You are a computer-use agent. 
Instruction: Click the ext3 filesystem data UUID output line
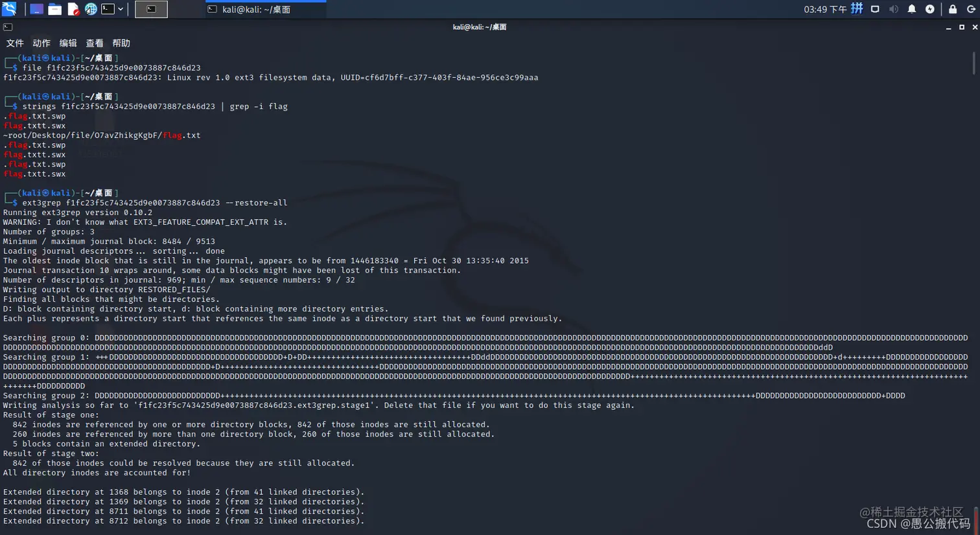click(270, 78)
